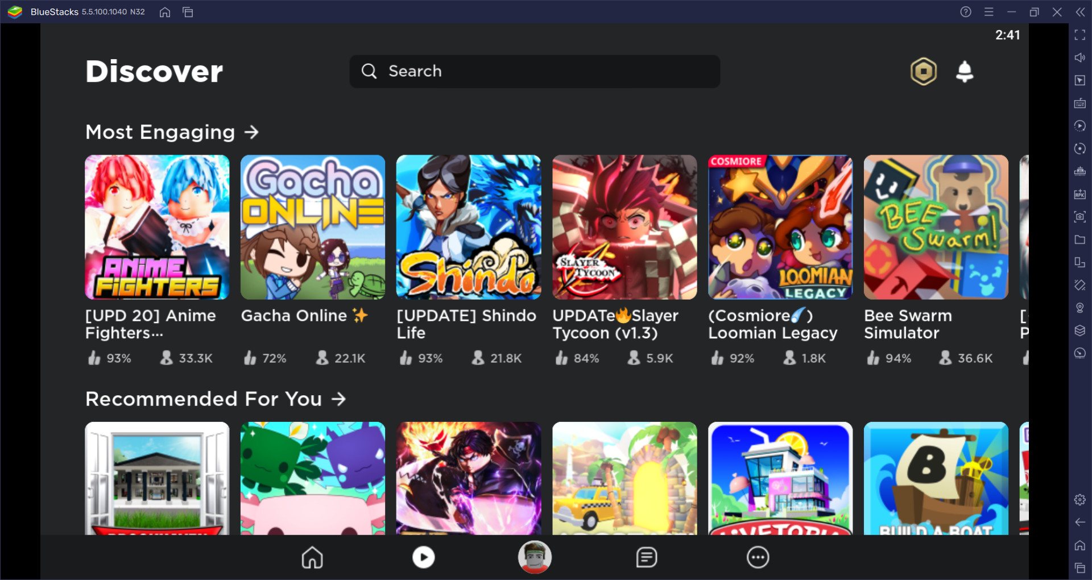The width and height of the screenshot is (1092, 580).
Task: Click cursor lock icon in sidebar
Action: coord(1080,80)
